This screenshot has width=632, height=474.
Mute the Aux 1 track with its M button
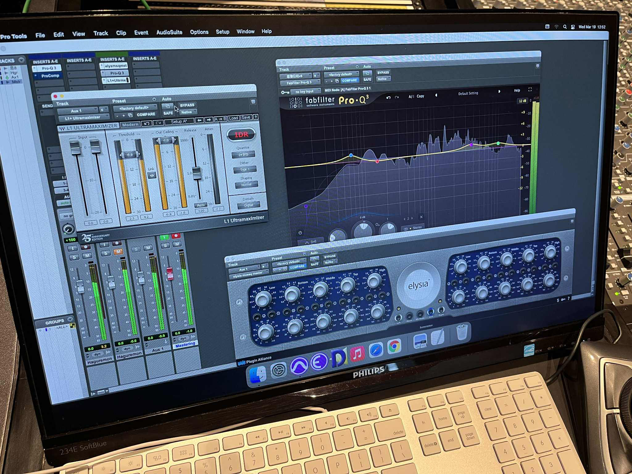(x=148, y=248)
